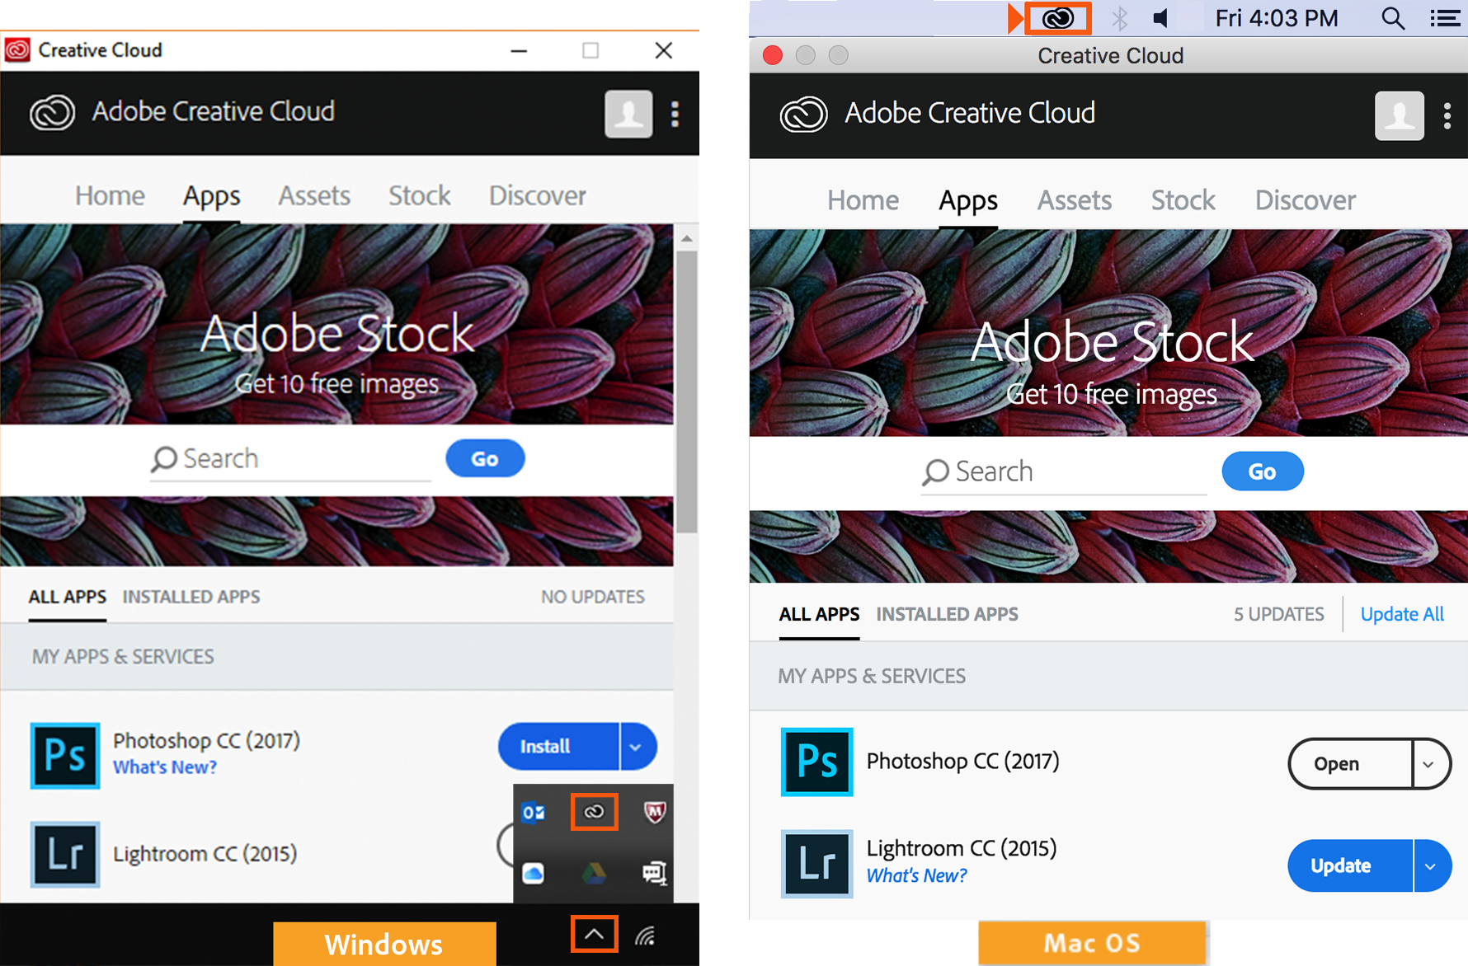The width and height of the screenshot is (1468, 966).
Task: Open Photoshop CC (2017) in Mac window
Action: 1350,764
